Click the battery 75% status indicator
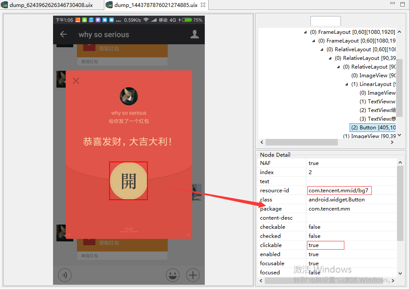Screen dimensions: 410x290 click(192, 20)
